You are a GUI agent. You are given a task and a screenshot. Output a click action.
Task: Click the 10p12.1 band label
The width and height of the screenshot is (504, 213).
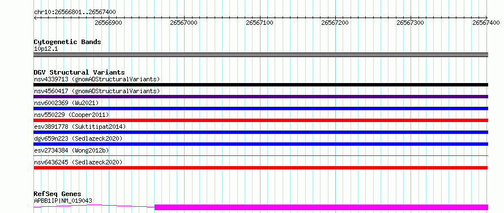(46, 49)
